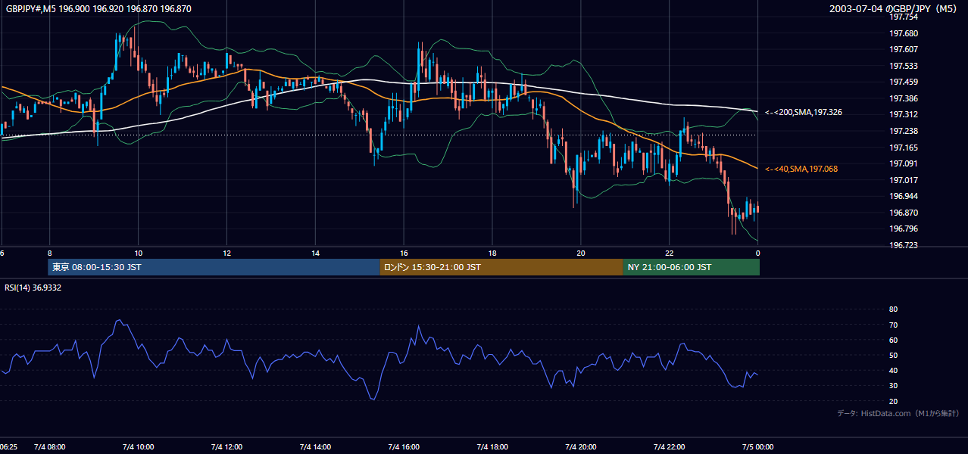The image size is (968, 454).
Task: Click price axis value 196.723
Action: 904,245
